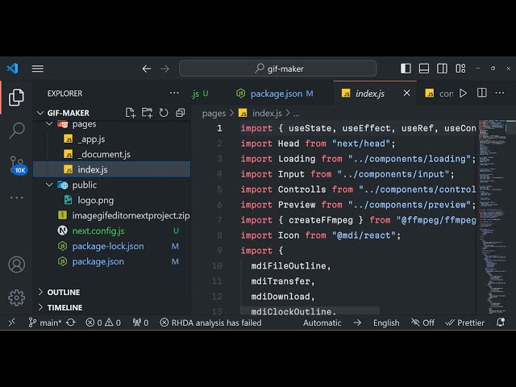The height and width of the screenshot is (387, 516).
Task: Click the gif-maker command center search box
Action: pos(278,69)
